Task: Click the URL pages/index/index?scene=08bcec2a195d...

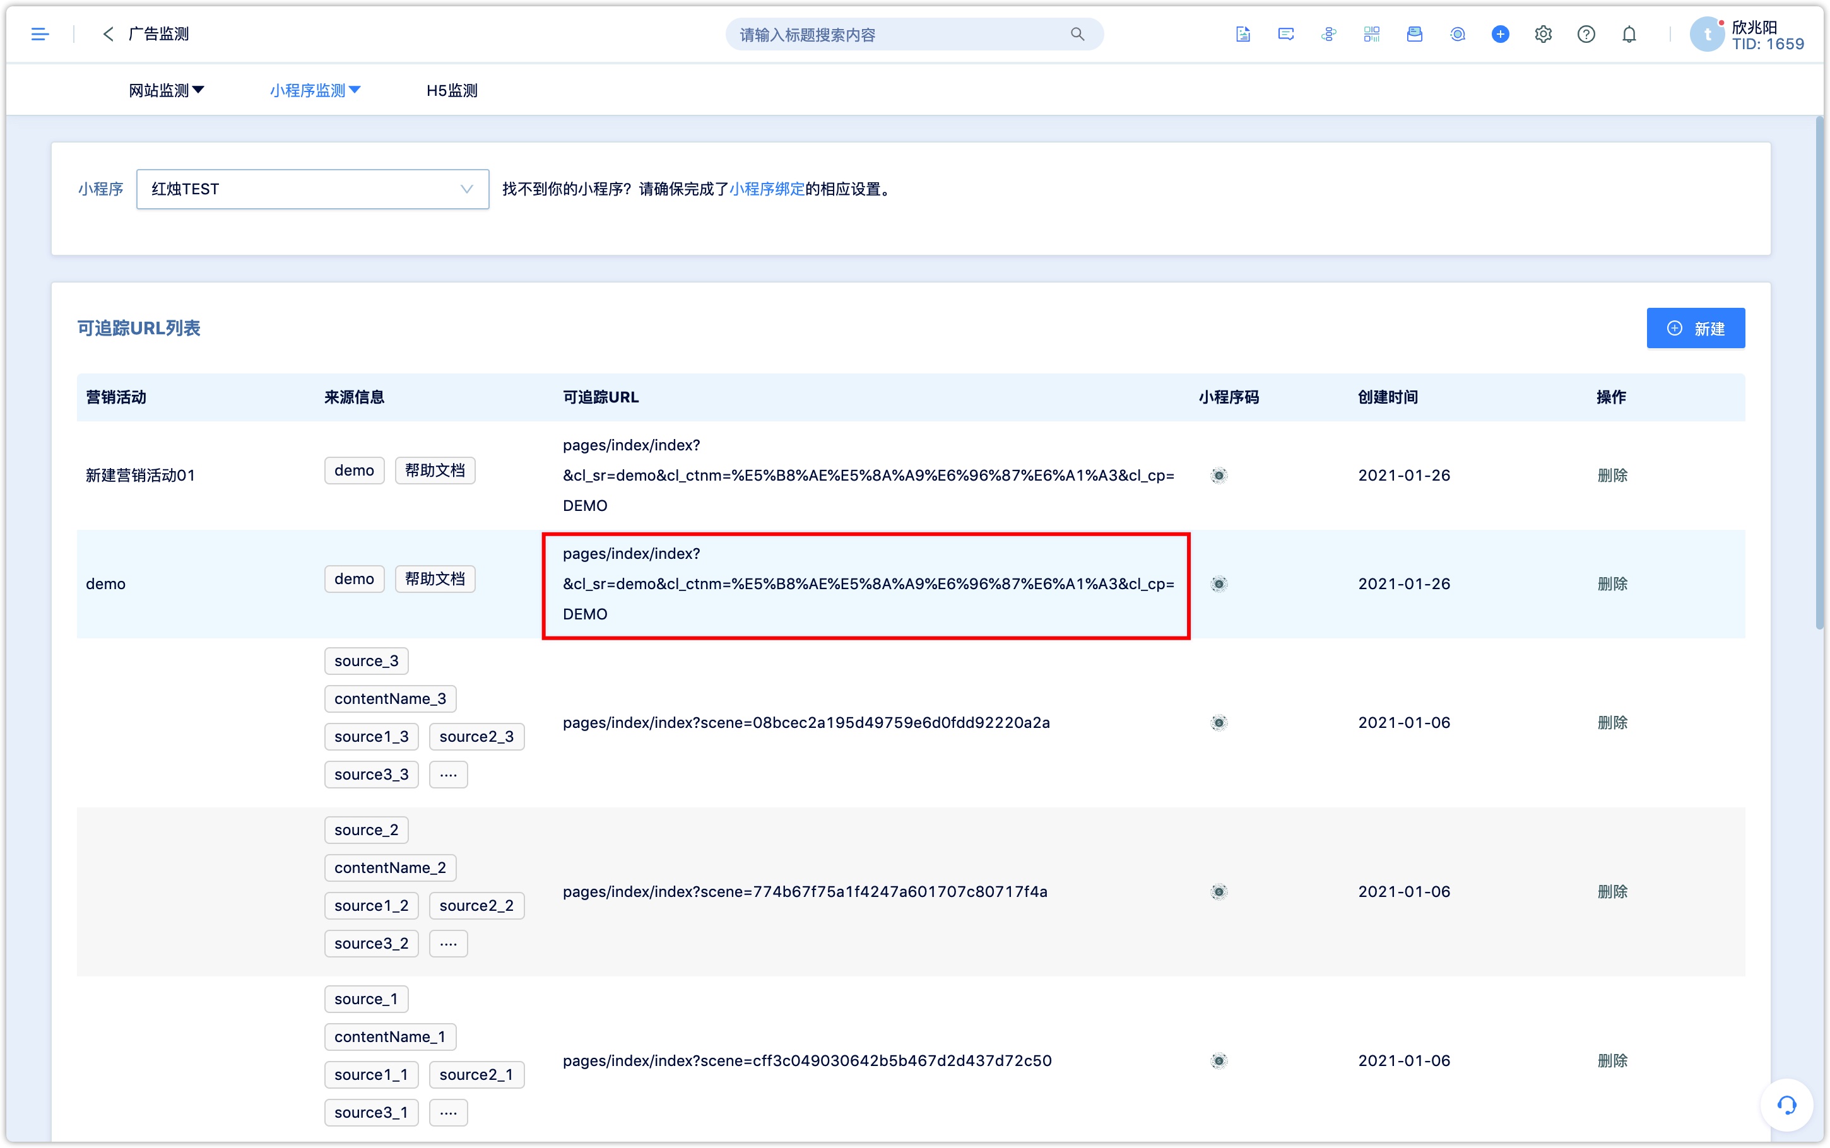Action: click(x=806, y=723)
